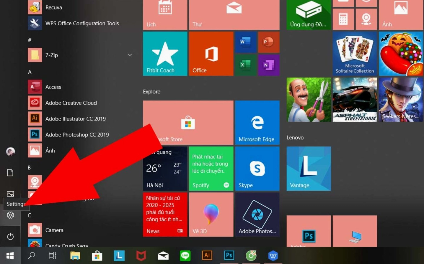The width and height of the screenshot is (424, 264).
Task: Open Asphalt Streetstorm tile
Action: coord(355,100)
